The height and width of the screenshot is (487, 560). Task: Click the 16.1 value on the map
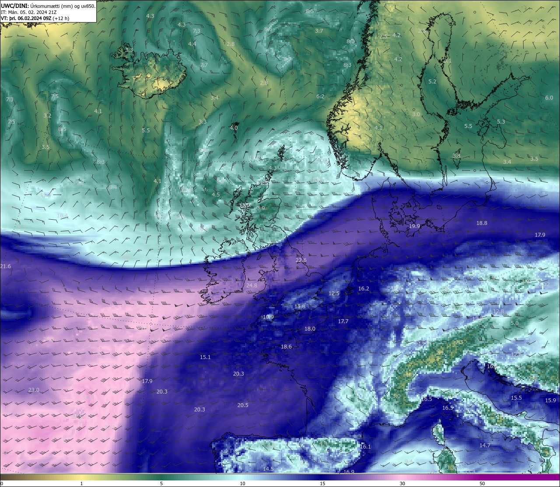[365, 447]
